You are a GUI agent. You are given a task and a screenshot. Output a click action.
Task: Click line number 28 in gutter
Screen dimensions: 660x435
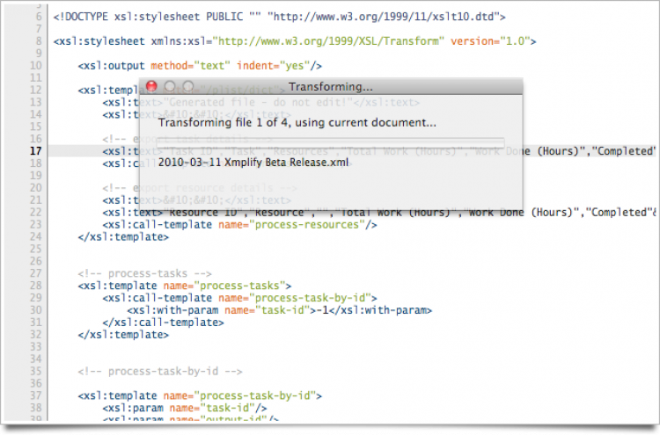(36, 286)
